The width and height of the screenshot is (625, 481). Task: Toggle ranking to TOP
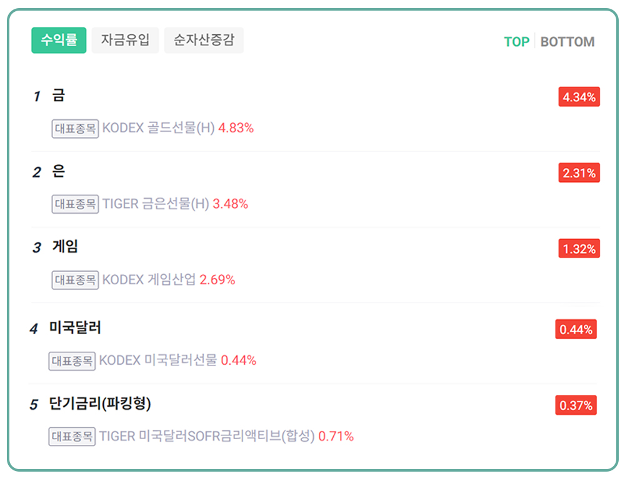(x=516, y=42)
